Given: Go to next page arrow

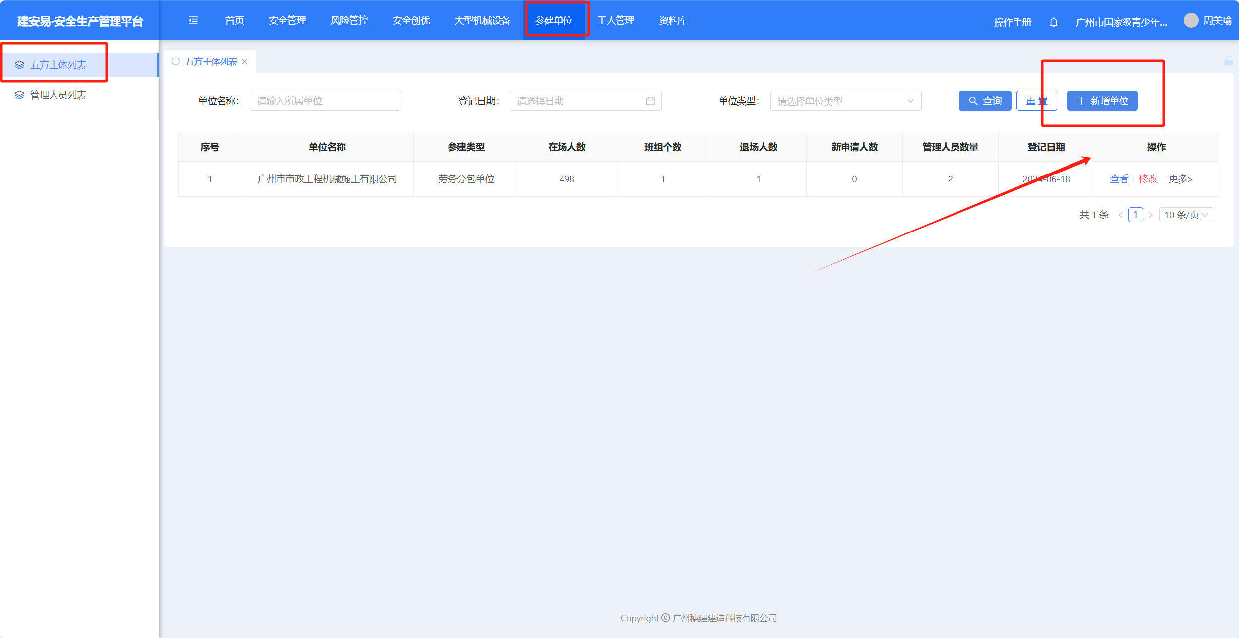Looking at the screenshot, I should tap(1151, 215).
